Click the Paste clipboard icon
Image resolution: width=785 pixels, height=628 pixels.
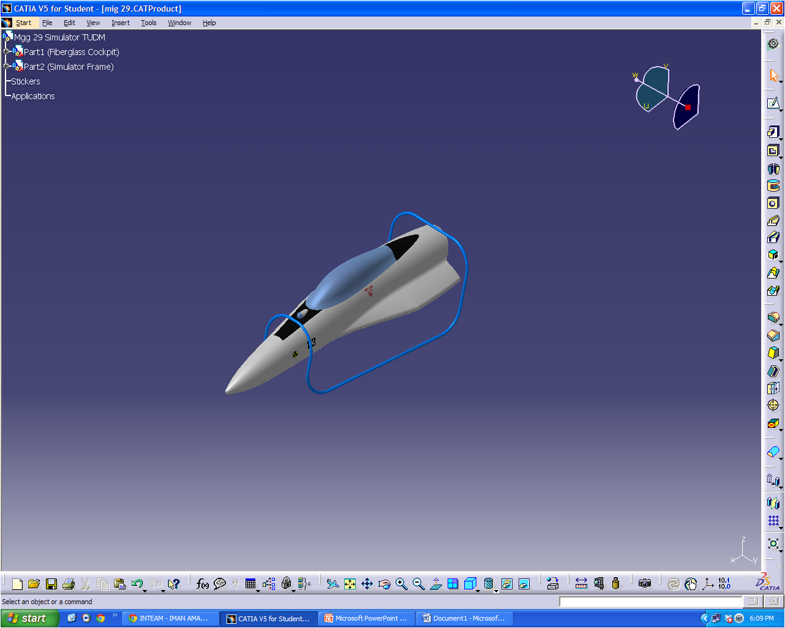coord(120,584)
